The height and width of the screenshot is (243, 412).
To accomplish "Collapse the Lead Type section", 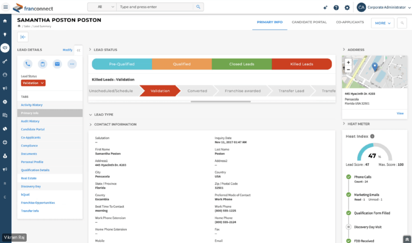I will 91,115.
